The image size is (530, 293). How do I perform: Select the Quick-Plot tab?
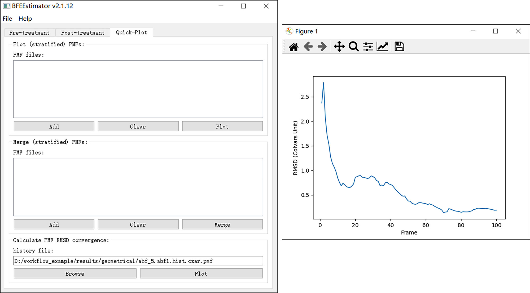click(x=132, y=32)
